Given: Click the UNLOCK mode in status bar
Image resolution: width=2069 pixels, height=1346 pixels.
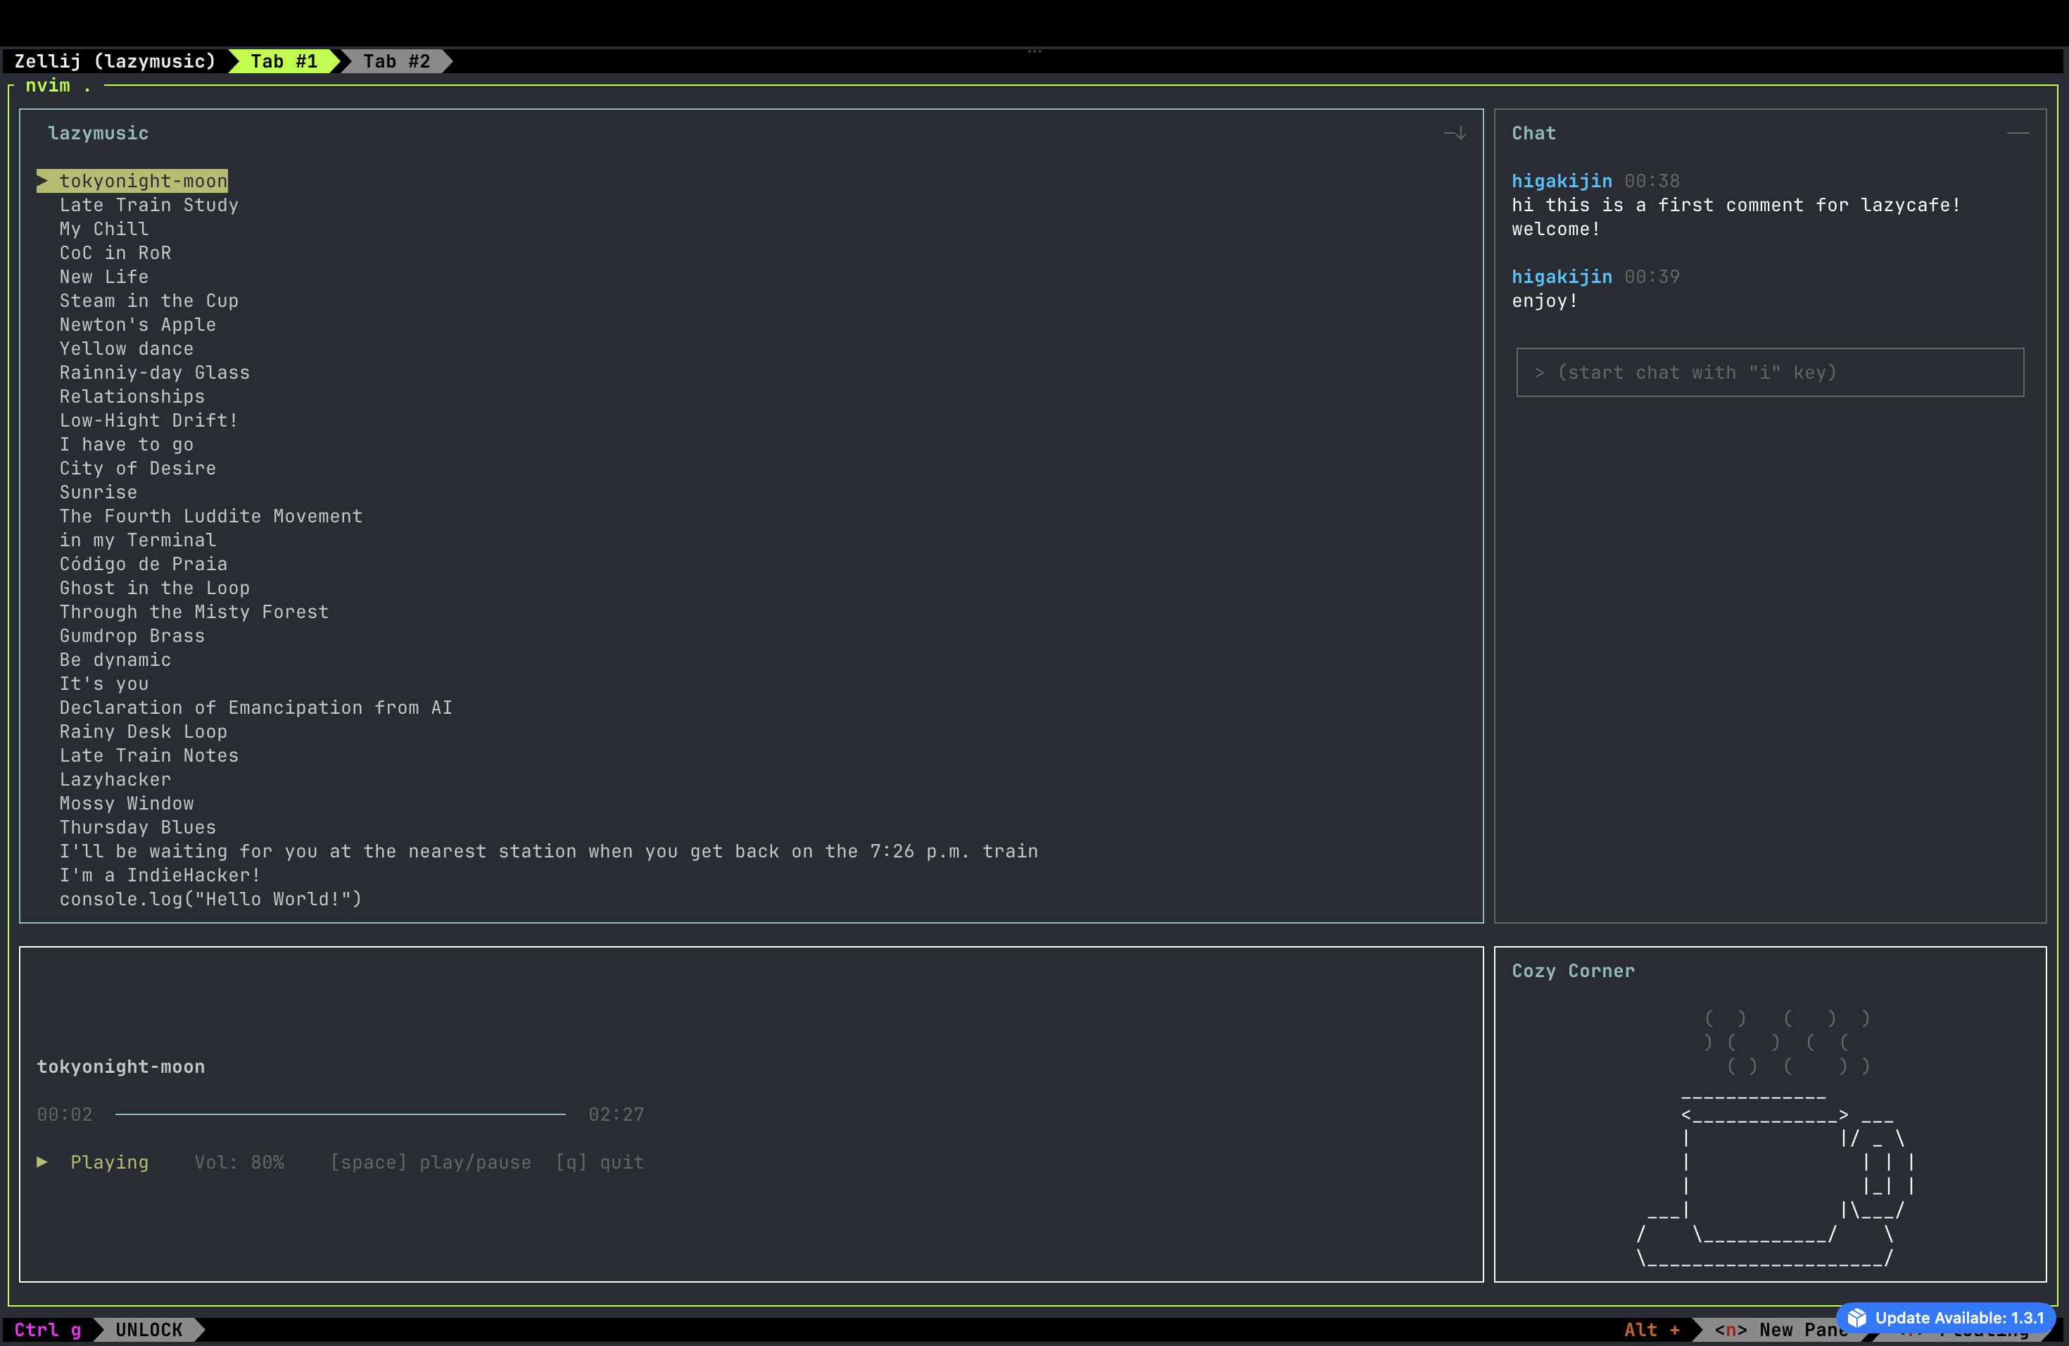Looking at the screenshot, I should (x=148, y=1330).
